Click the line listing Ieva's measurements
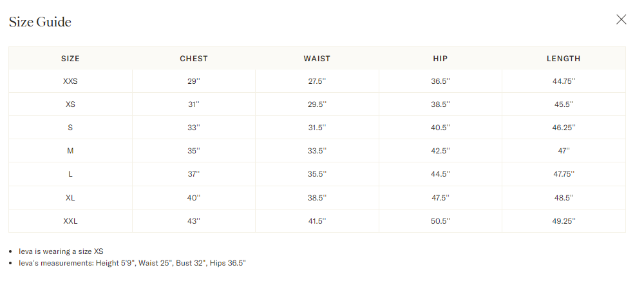 [x=133, y=263]
